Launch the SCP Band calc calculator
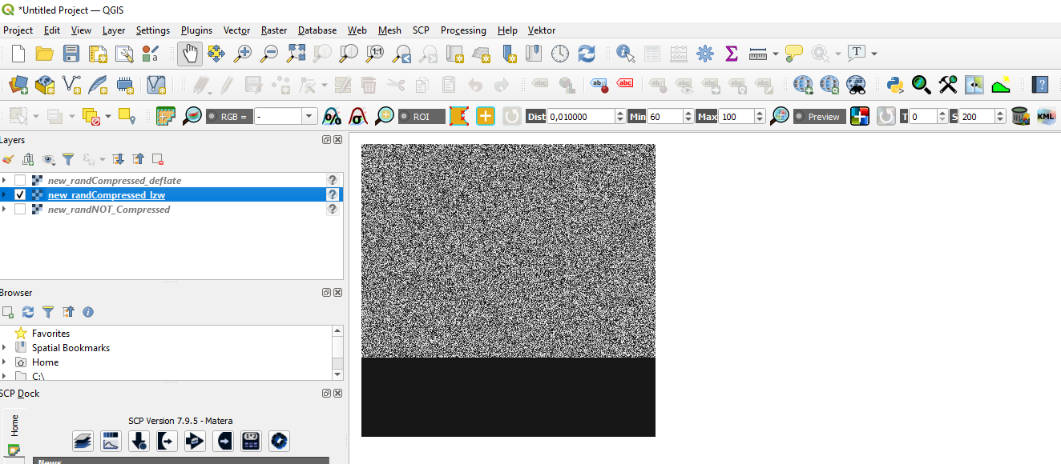 [251, 441]
